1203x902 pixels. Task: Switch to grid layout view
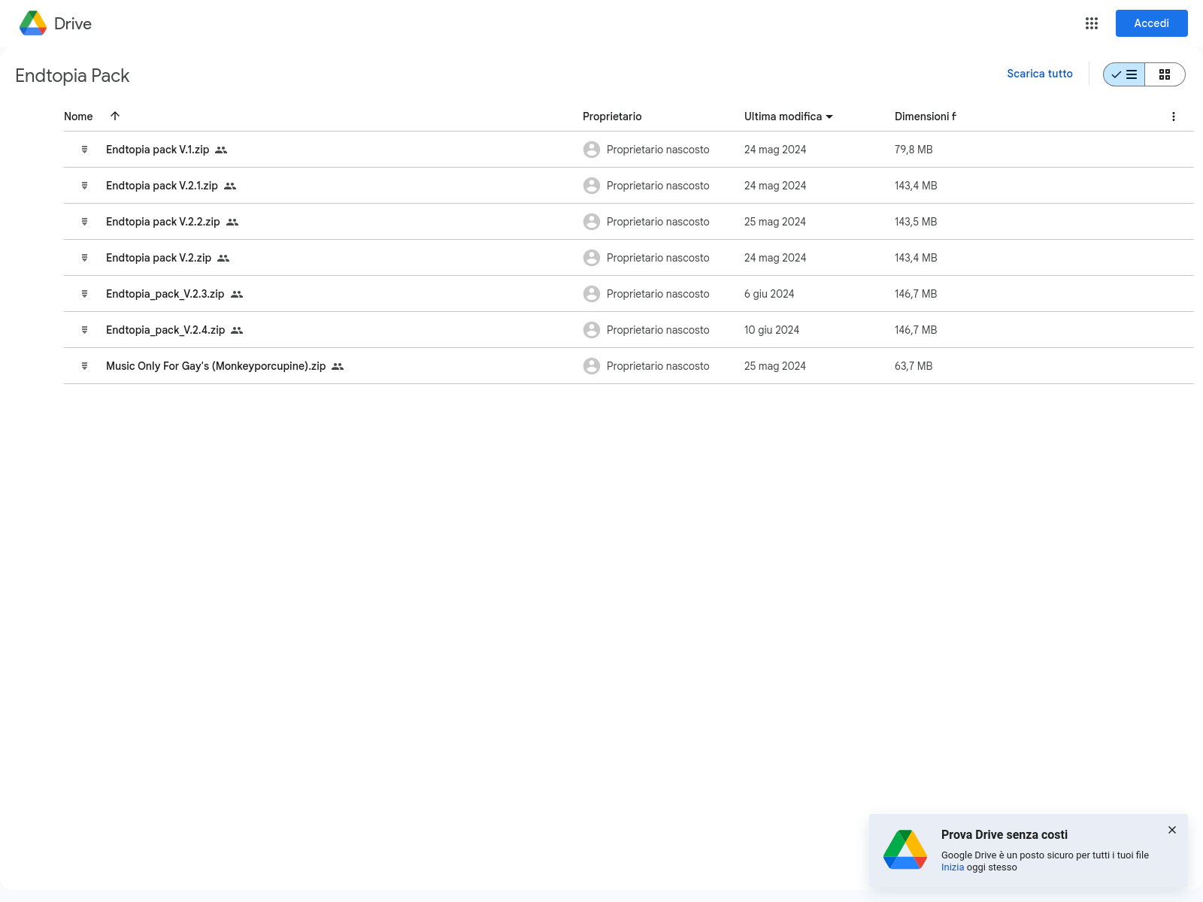(1165, 74)
